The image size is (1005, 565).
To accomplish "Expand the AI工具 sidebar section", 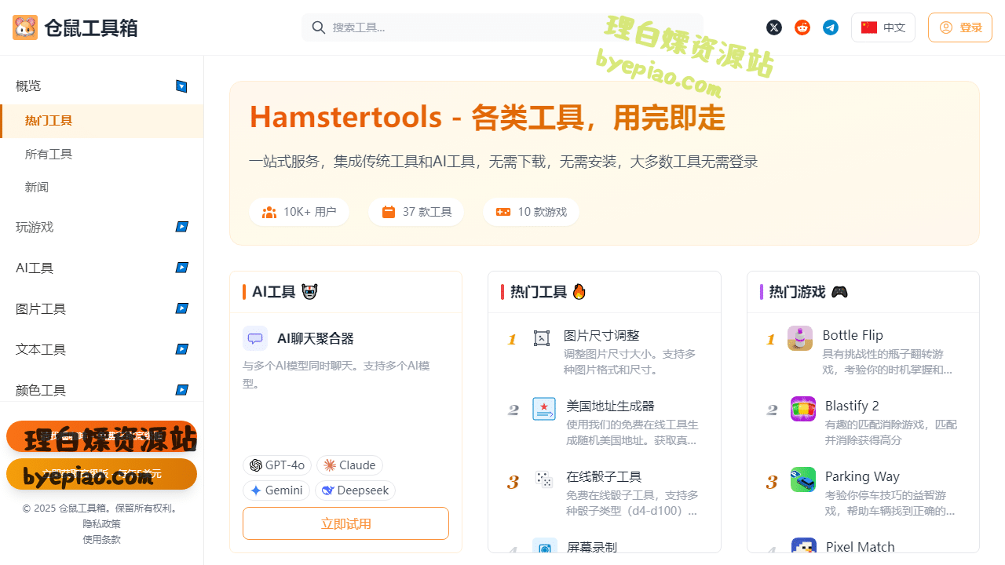I will click(x=181, y=268).
